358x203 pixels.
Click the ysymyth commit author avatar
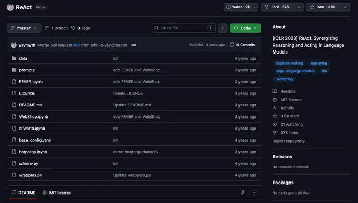pyautogui.click(x=14, y=45)
